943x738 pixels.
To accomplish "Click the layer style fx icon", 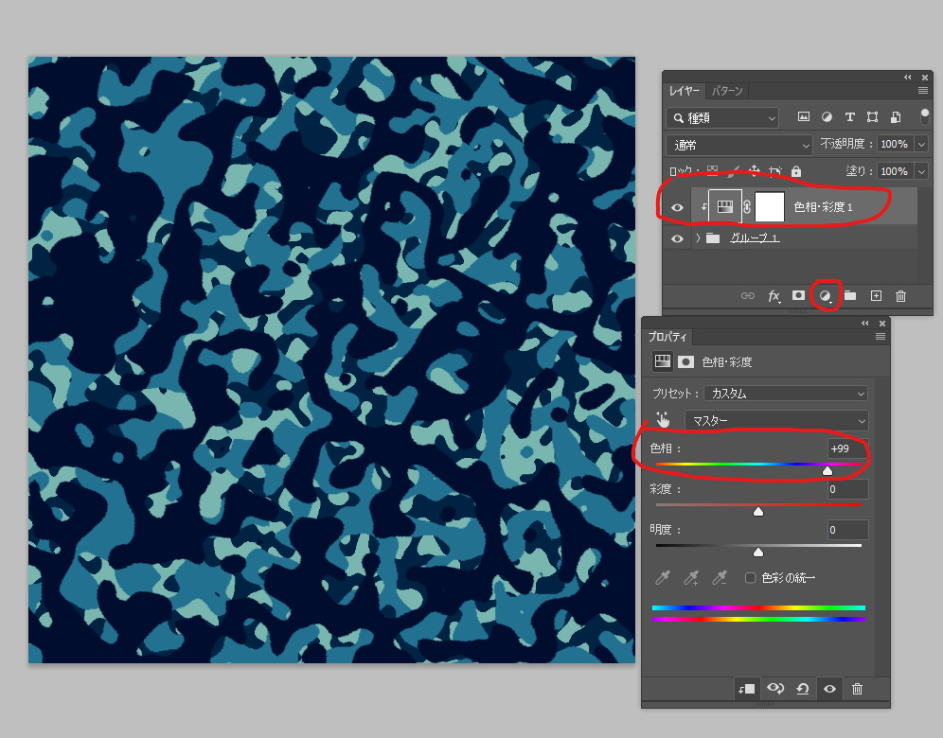I will click(774, 296).
